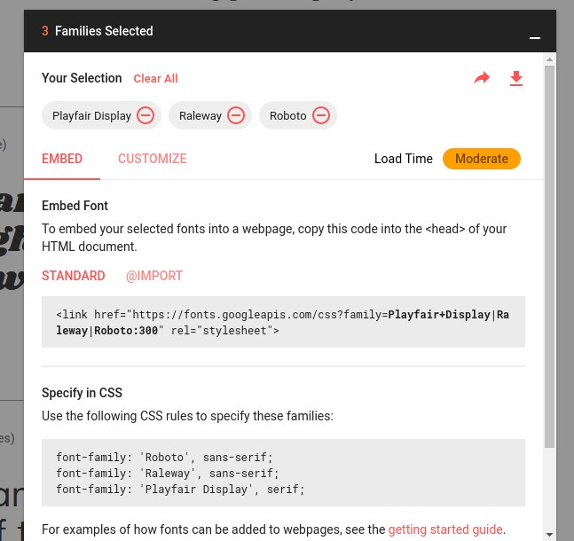574x541 pixels.
Task: Click the 'Playfair Display', serif CSS line
Action: click(180, 490)
